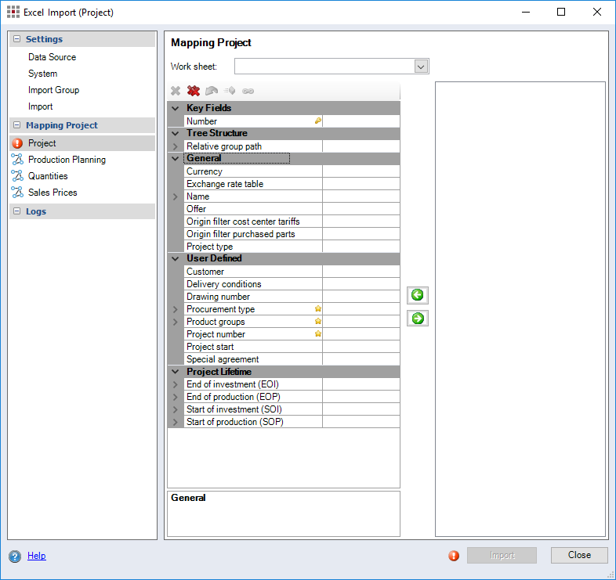The image size is (616, 580).
Task: Click the key icon on the Number row
Action: 317,121
